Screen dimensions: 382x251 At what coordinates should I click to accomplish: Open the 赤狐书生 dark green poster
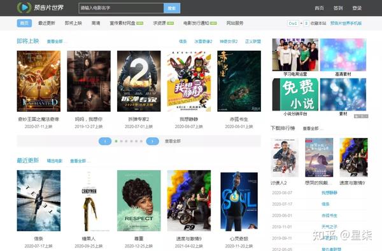[x=239, y=81]
